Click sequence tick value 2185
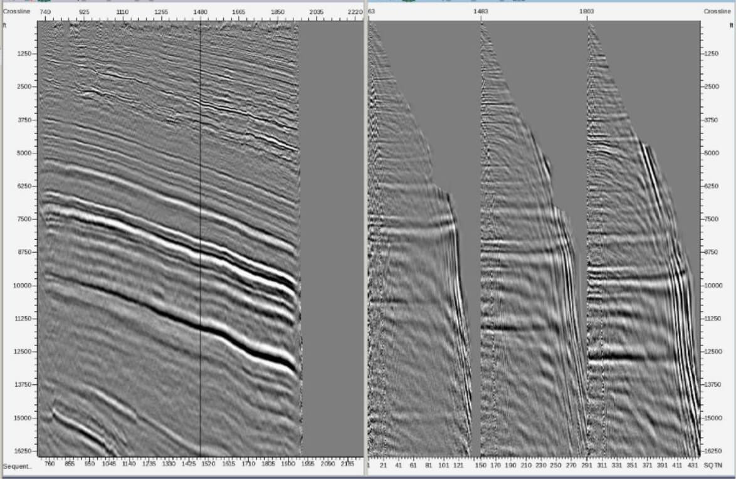Screen dimensions: 736x479 (348, 464)
